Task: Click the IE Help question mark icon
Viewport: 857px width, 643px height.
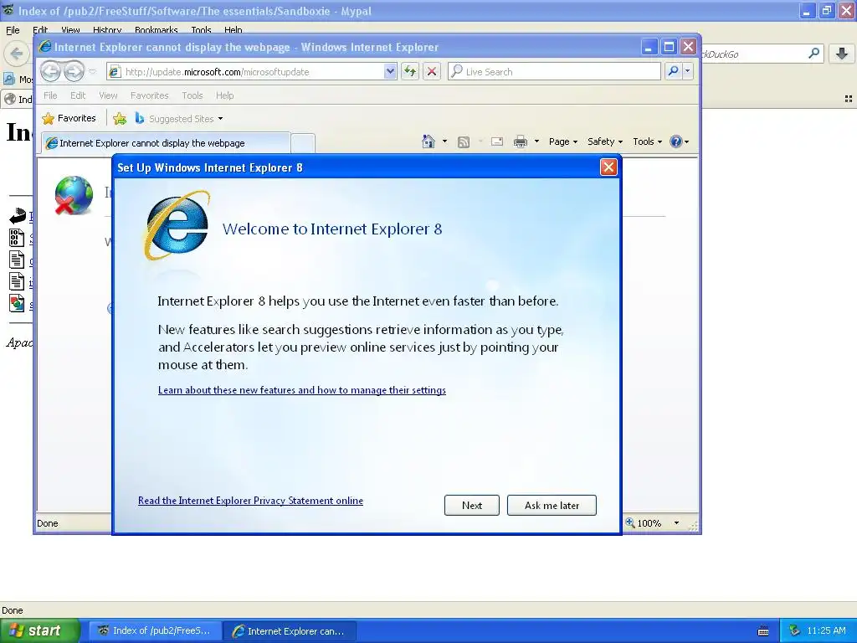Action: (676, 141)
